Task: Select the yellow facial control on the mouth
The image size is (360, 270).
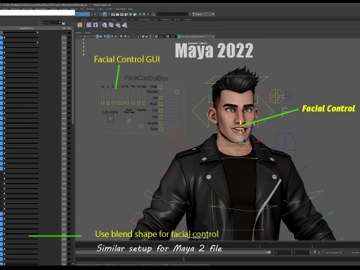Action: point(241,124)
